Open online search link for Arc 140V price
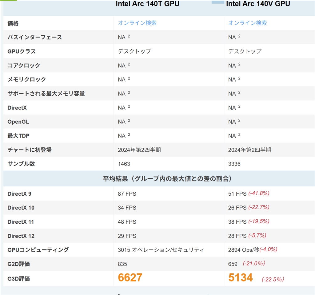Viewport: 315px width, 295px height. pos(248,23)
